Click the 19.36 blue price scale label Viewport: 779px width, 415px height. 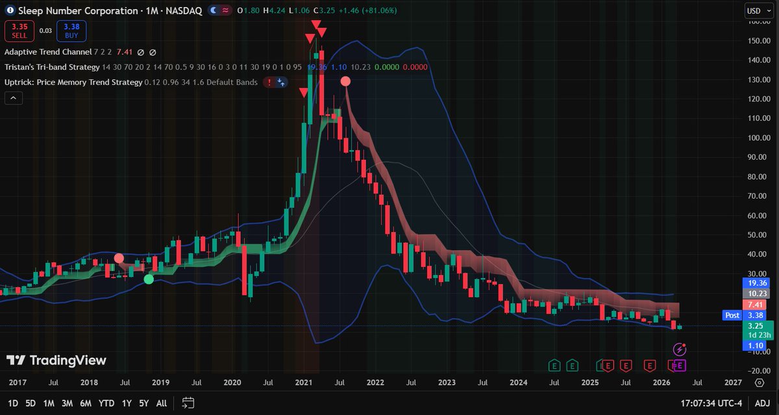[757, 283]
